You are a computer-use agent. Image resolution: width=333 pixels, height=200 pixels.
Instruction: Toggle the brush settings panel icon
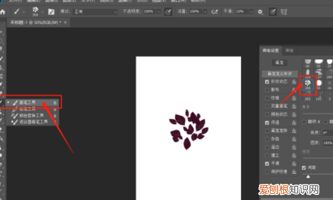coord(51,12)
